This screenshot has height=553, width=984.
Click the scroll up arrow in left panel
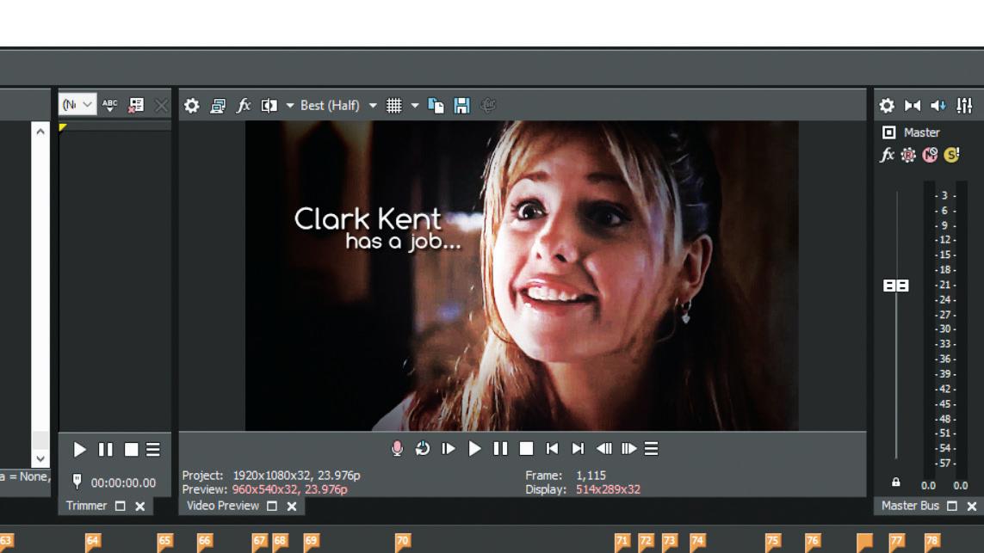[40, 131]
